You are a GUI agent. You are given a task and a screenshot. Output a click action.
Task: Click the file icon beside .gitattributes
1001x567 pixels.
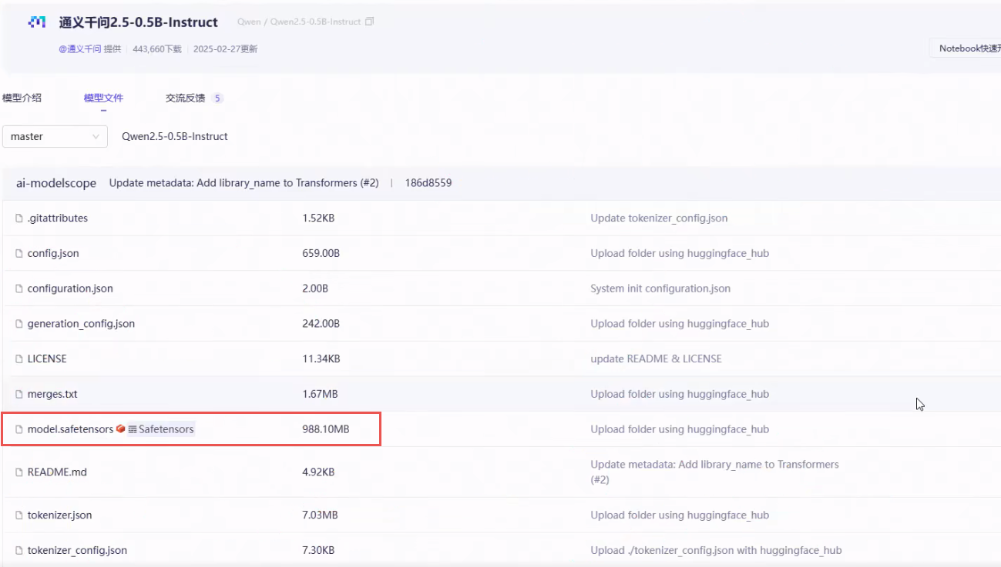(19, 218)
